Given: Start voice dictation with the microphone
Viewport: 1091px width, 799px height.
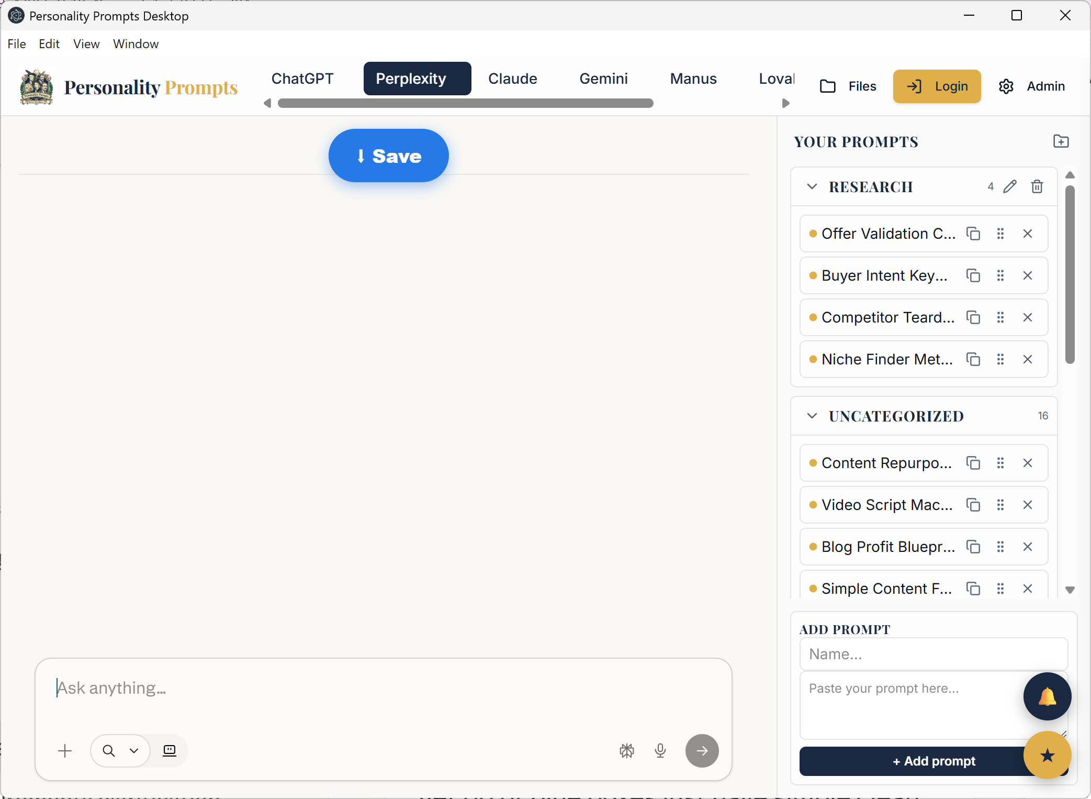Looking at the screenshot, I should 660,751.
